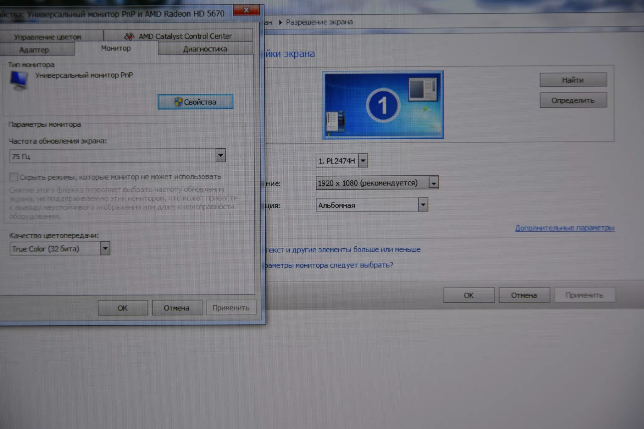This screenshot has height=429, width=644.
Task: Open the PL2474H display selector dropdown
Action: 363,161
